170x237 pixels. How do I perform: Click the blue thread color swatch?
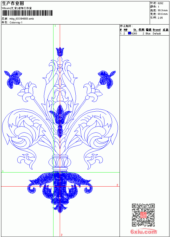[129, 33]
